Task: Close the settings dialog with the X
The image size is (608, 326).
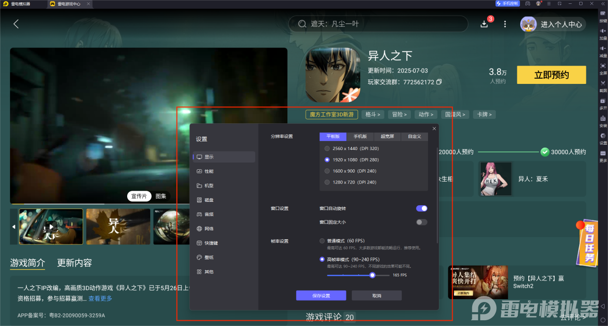Action: click(434, 128)
